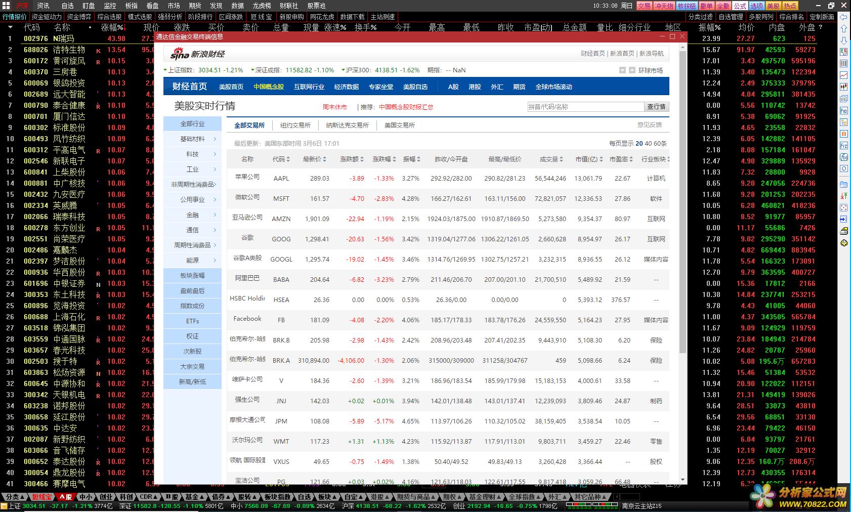Open the 财联社 menu in top bar

(x=289, y=6)
